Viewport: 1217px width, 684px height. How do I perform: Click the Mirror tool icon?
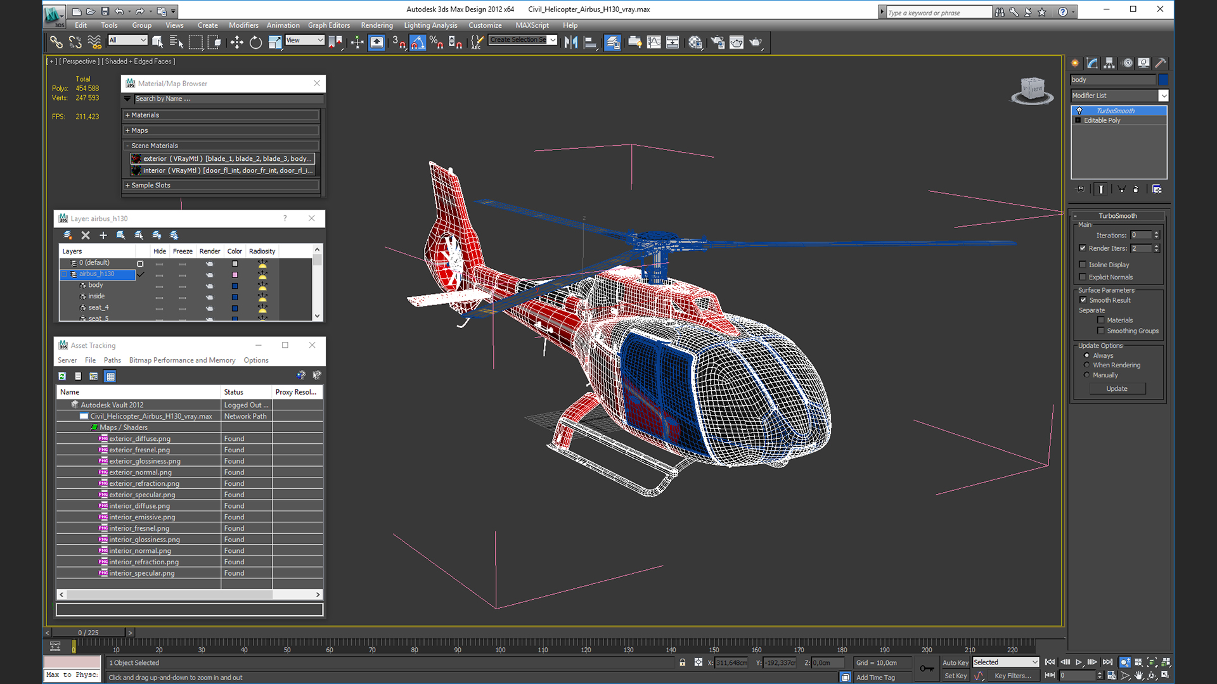pos(570,42)
